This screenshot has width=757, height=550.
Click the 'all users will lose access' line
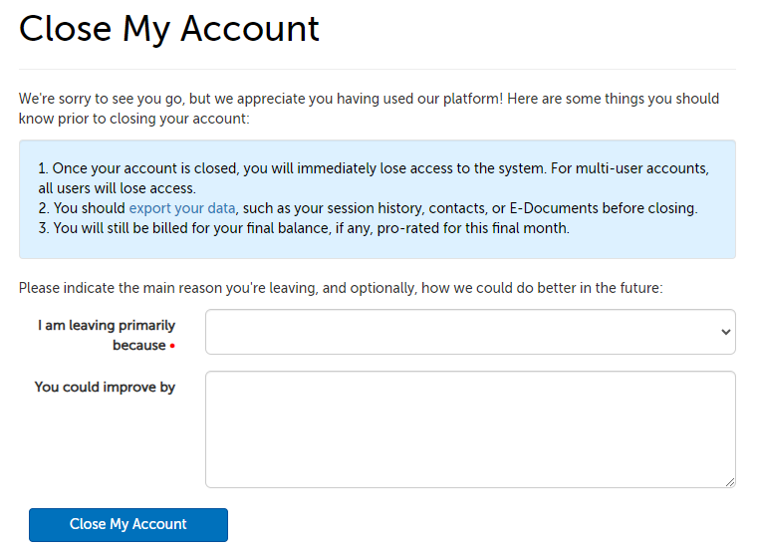click(117, 188)
